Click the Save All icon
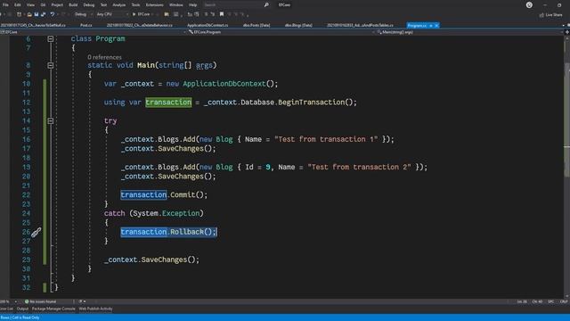 pyautogui.click(x=43, y=14)
